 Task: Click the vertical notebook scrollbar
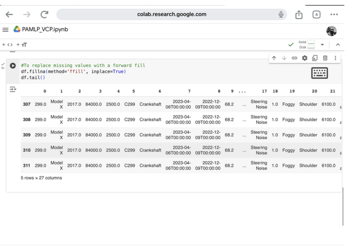[x=343, y=207]
